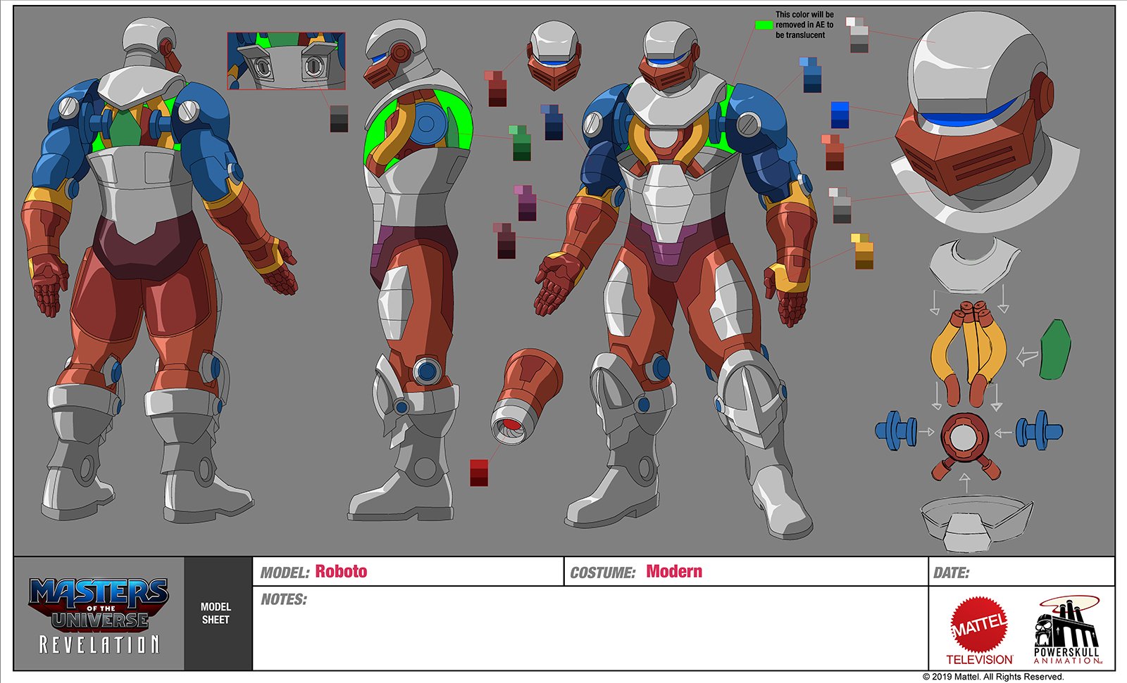Viewport: 1127px width, 683px height.
Task: Select the bright red cannon interior swatch
Action: [x=479, y=473]
